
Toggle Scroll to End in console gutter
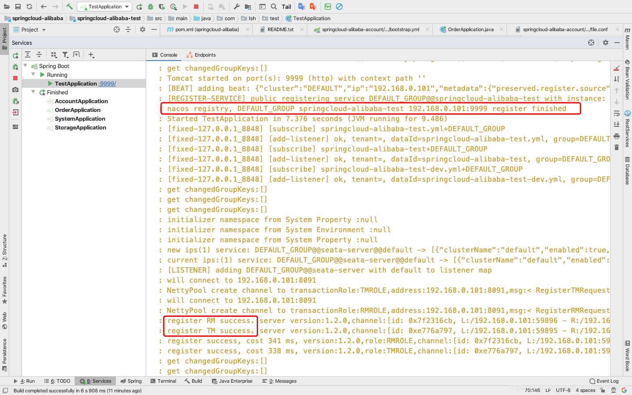(x=617, y=125)
